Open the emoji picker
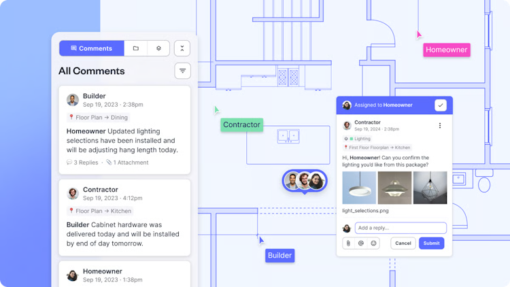 pos(373,243)
